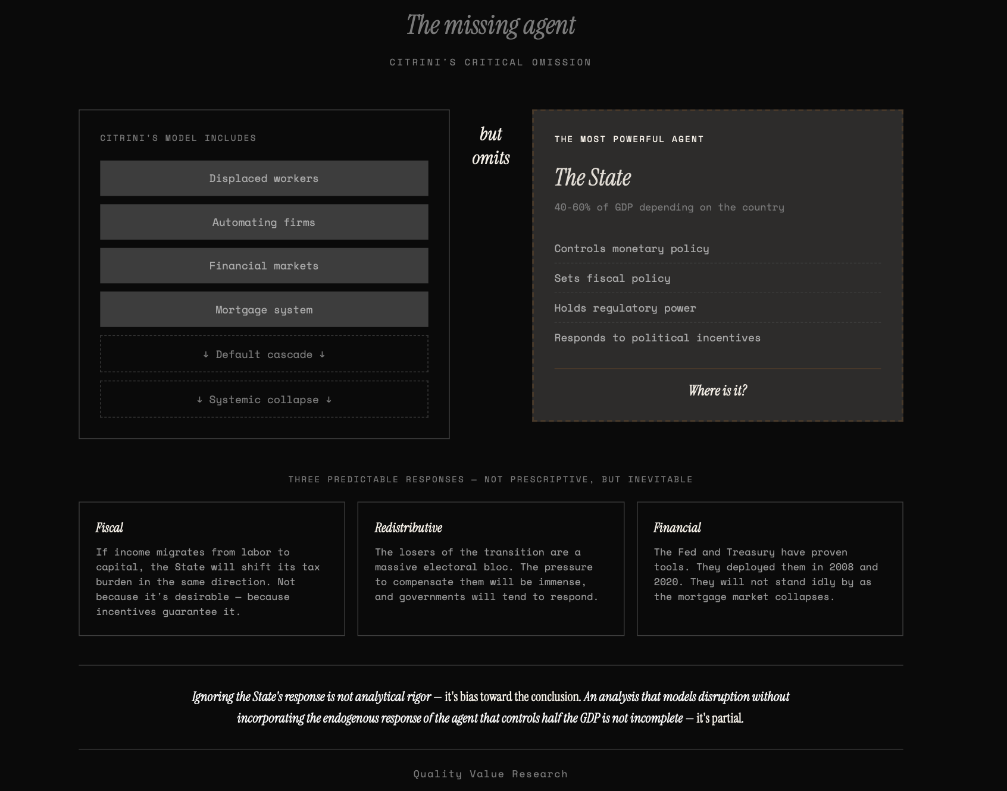1007x791 pixels.
Task: Click "The State" heading
Action: click(x=593, y=177)
